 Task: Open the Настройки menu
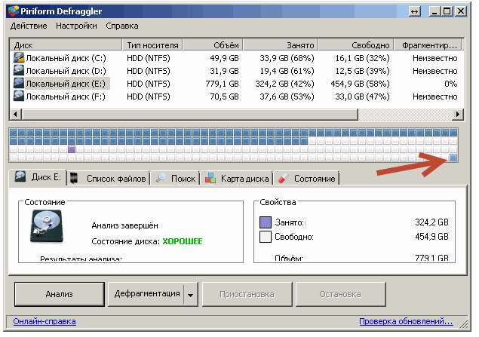coord(76,26)
